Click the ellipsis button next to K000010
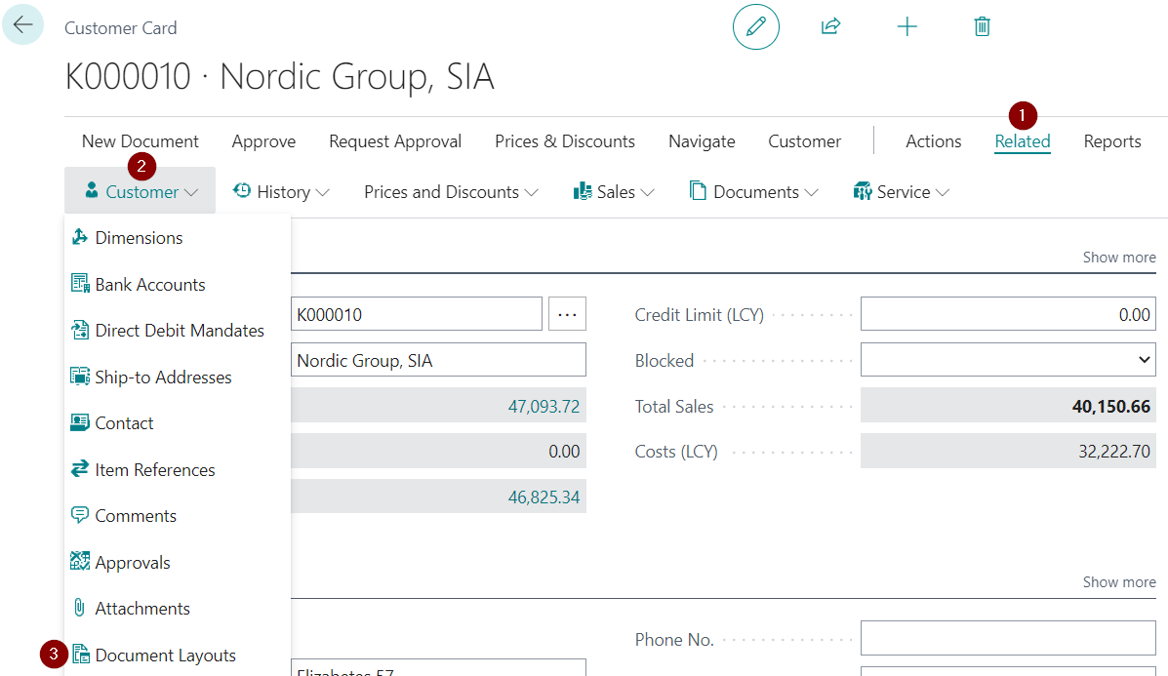The width and height of the screenshot is (1168, 676). tap(568, 314)
